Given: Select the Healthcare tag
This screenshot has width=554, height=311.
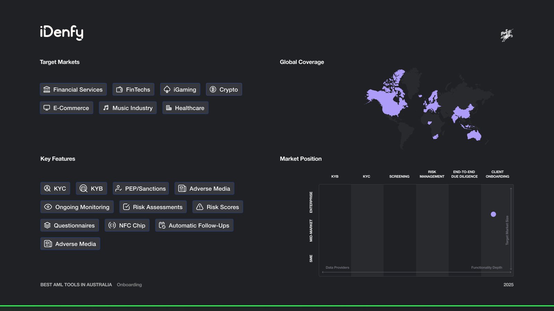Looking at the screenshot, I should tap(185, 108).
